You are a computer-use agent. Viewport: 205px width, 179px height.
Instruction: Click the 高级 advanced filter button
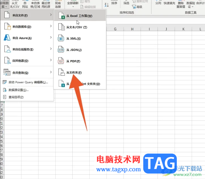tap(137, 7)
